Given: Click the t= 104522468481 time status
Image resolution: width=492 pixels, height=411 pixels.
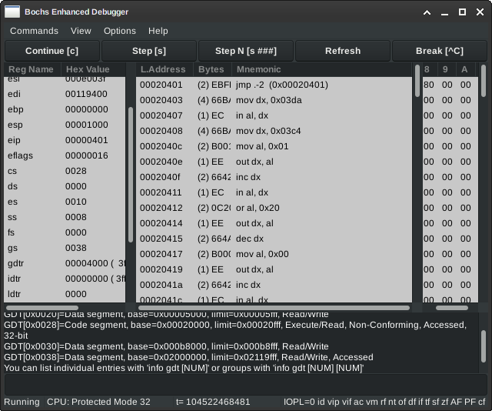Looking at the screenshot, I should [x=213, y=402].
